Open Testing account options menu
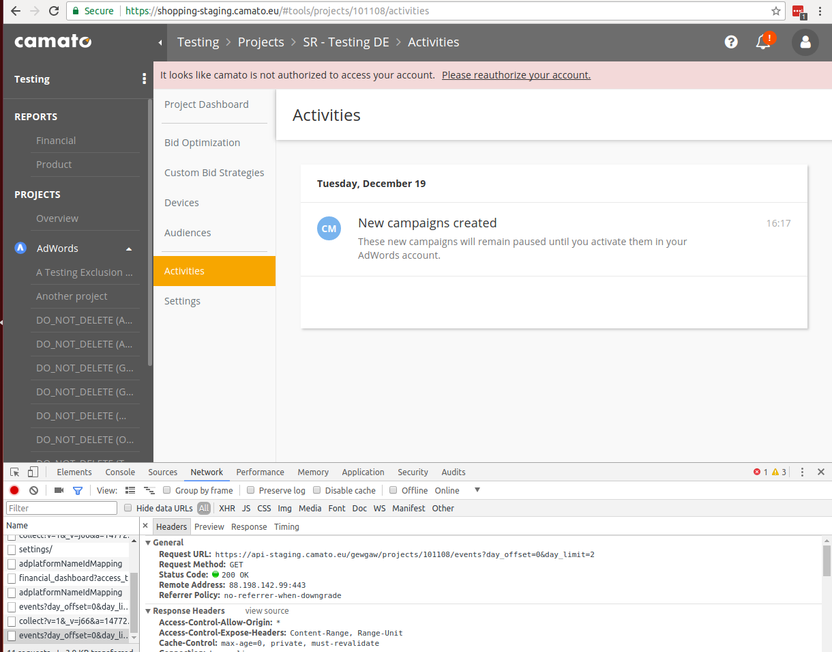This screenshot has height=652, width=832. (x=144, y=79)
